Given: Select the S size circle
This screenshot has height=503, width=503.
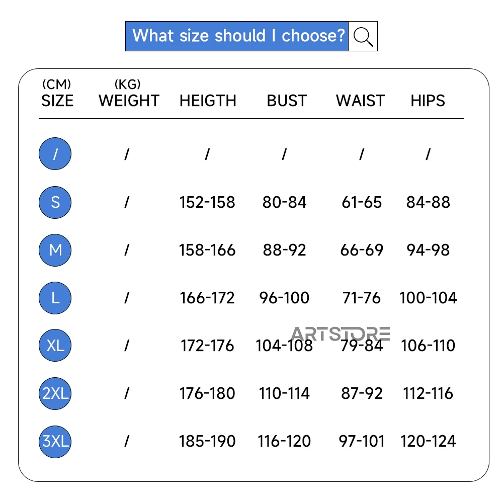Looking at the screenshot, I should coord(55,202).
